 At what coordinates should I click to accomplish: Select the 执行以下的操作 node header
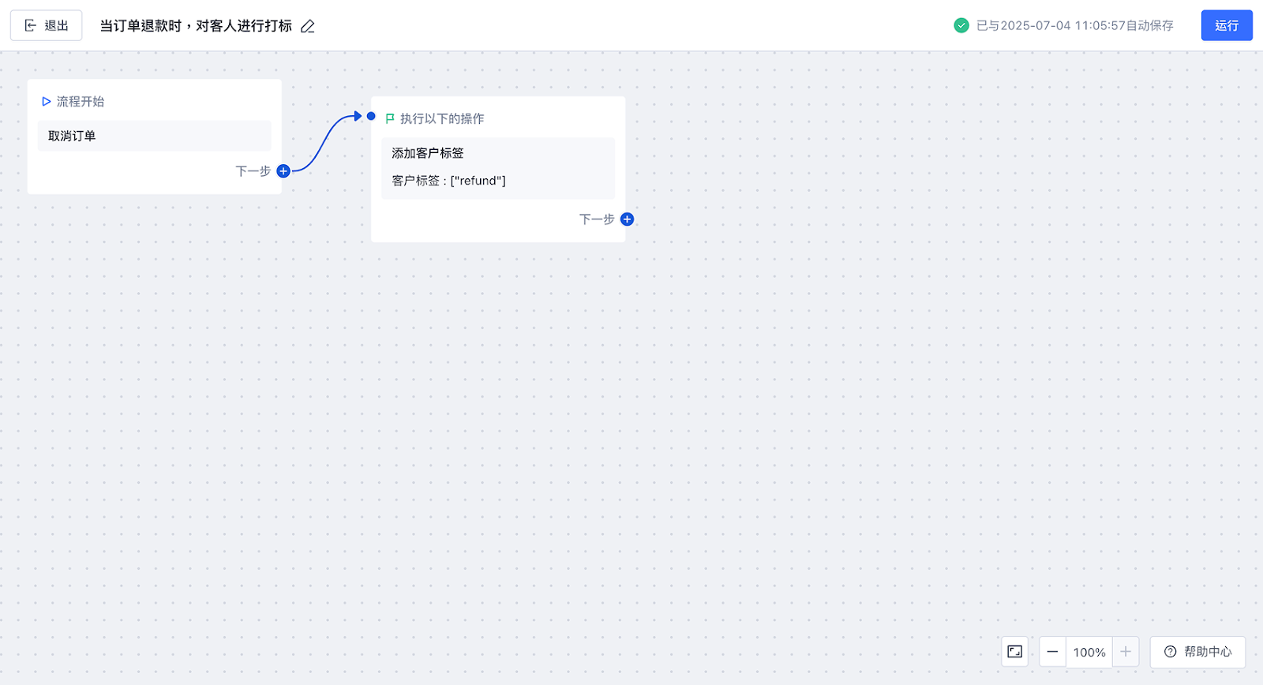pyautogui.click(x=435, y=118)
